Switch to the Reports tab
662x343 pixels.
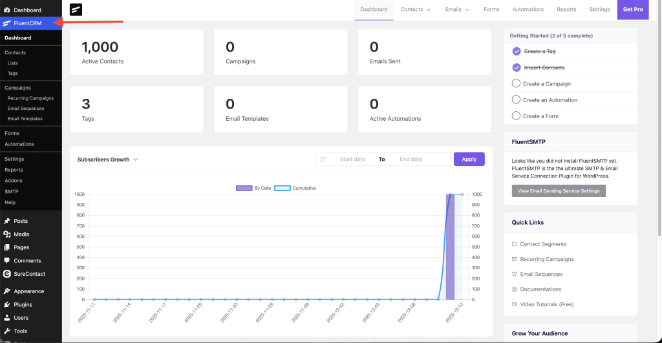click(x=566, y=10)
